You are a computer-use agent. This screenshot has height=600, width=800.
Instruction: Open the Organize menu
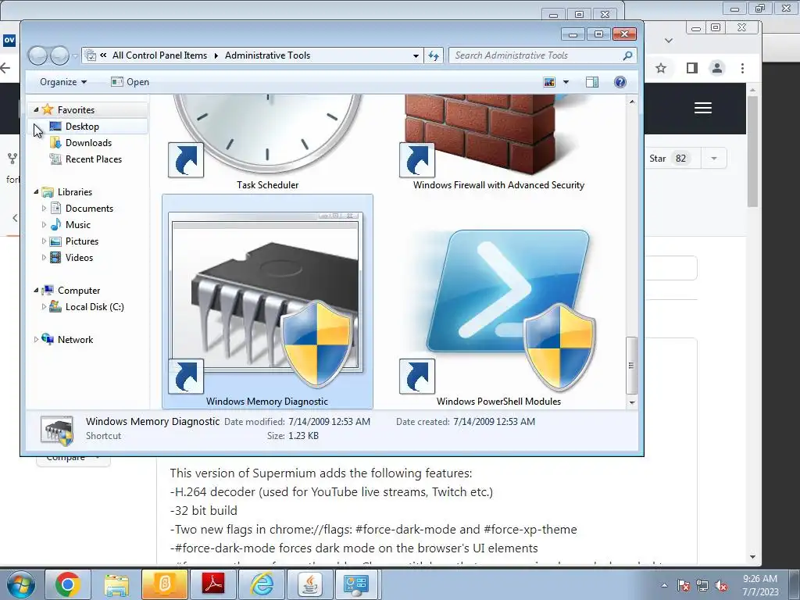click(63, 82)
